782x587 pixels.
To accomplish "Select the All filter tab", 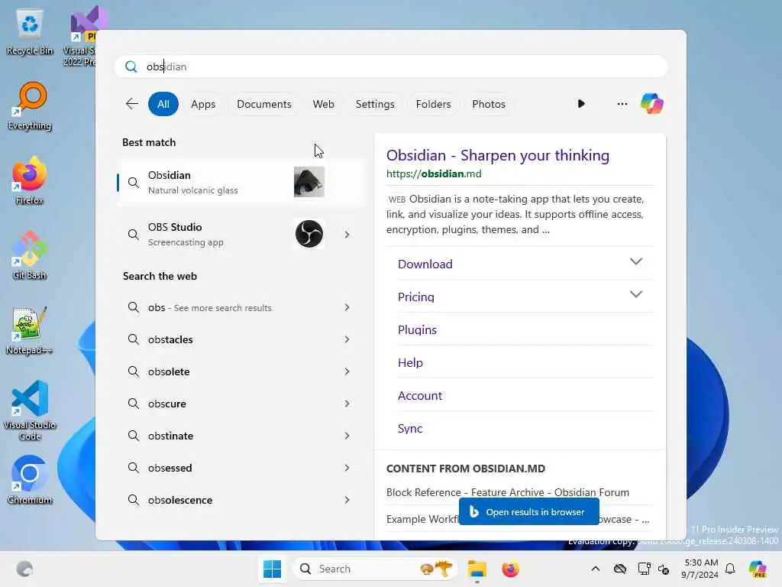I will [163, 104].
